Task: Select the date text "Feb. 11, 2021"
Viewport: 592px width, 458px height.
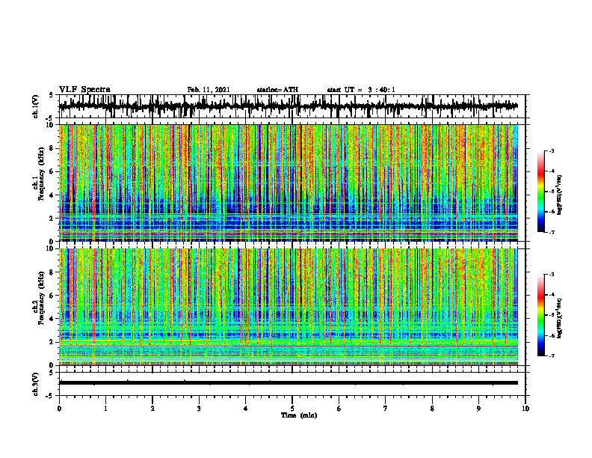Action: click(x=209, y=90)
